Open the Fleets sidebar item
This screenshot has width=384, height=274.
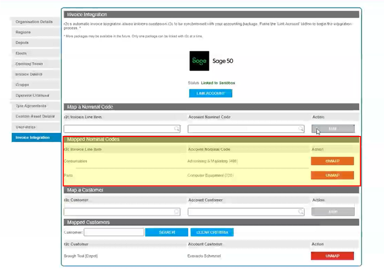pos(36,53)
